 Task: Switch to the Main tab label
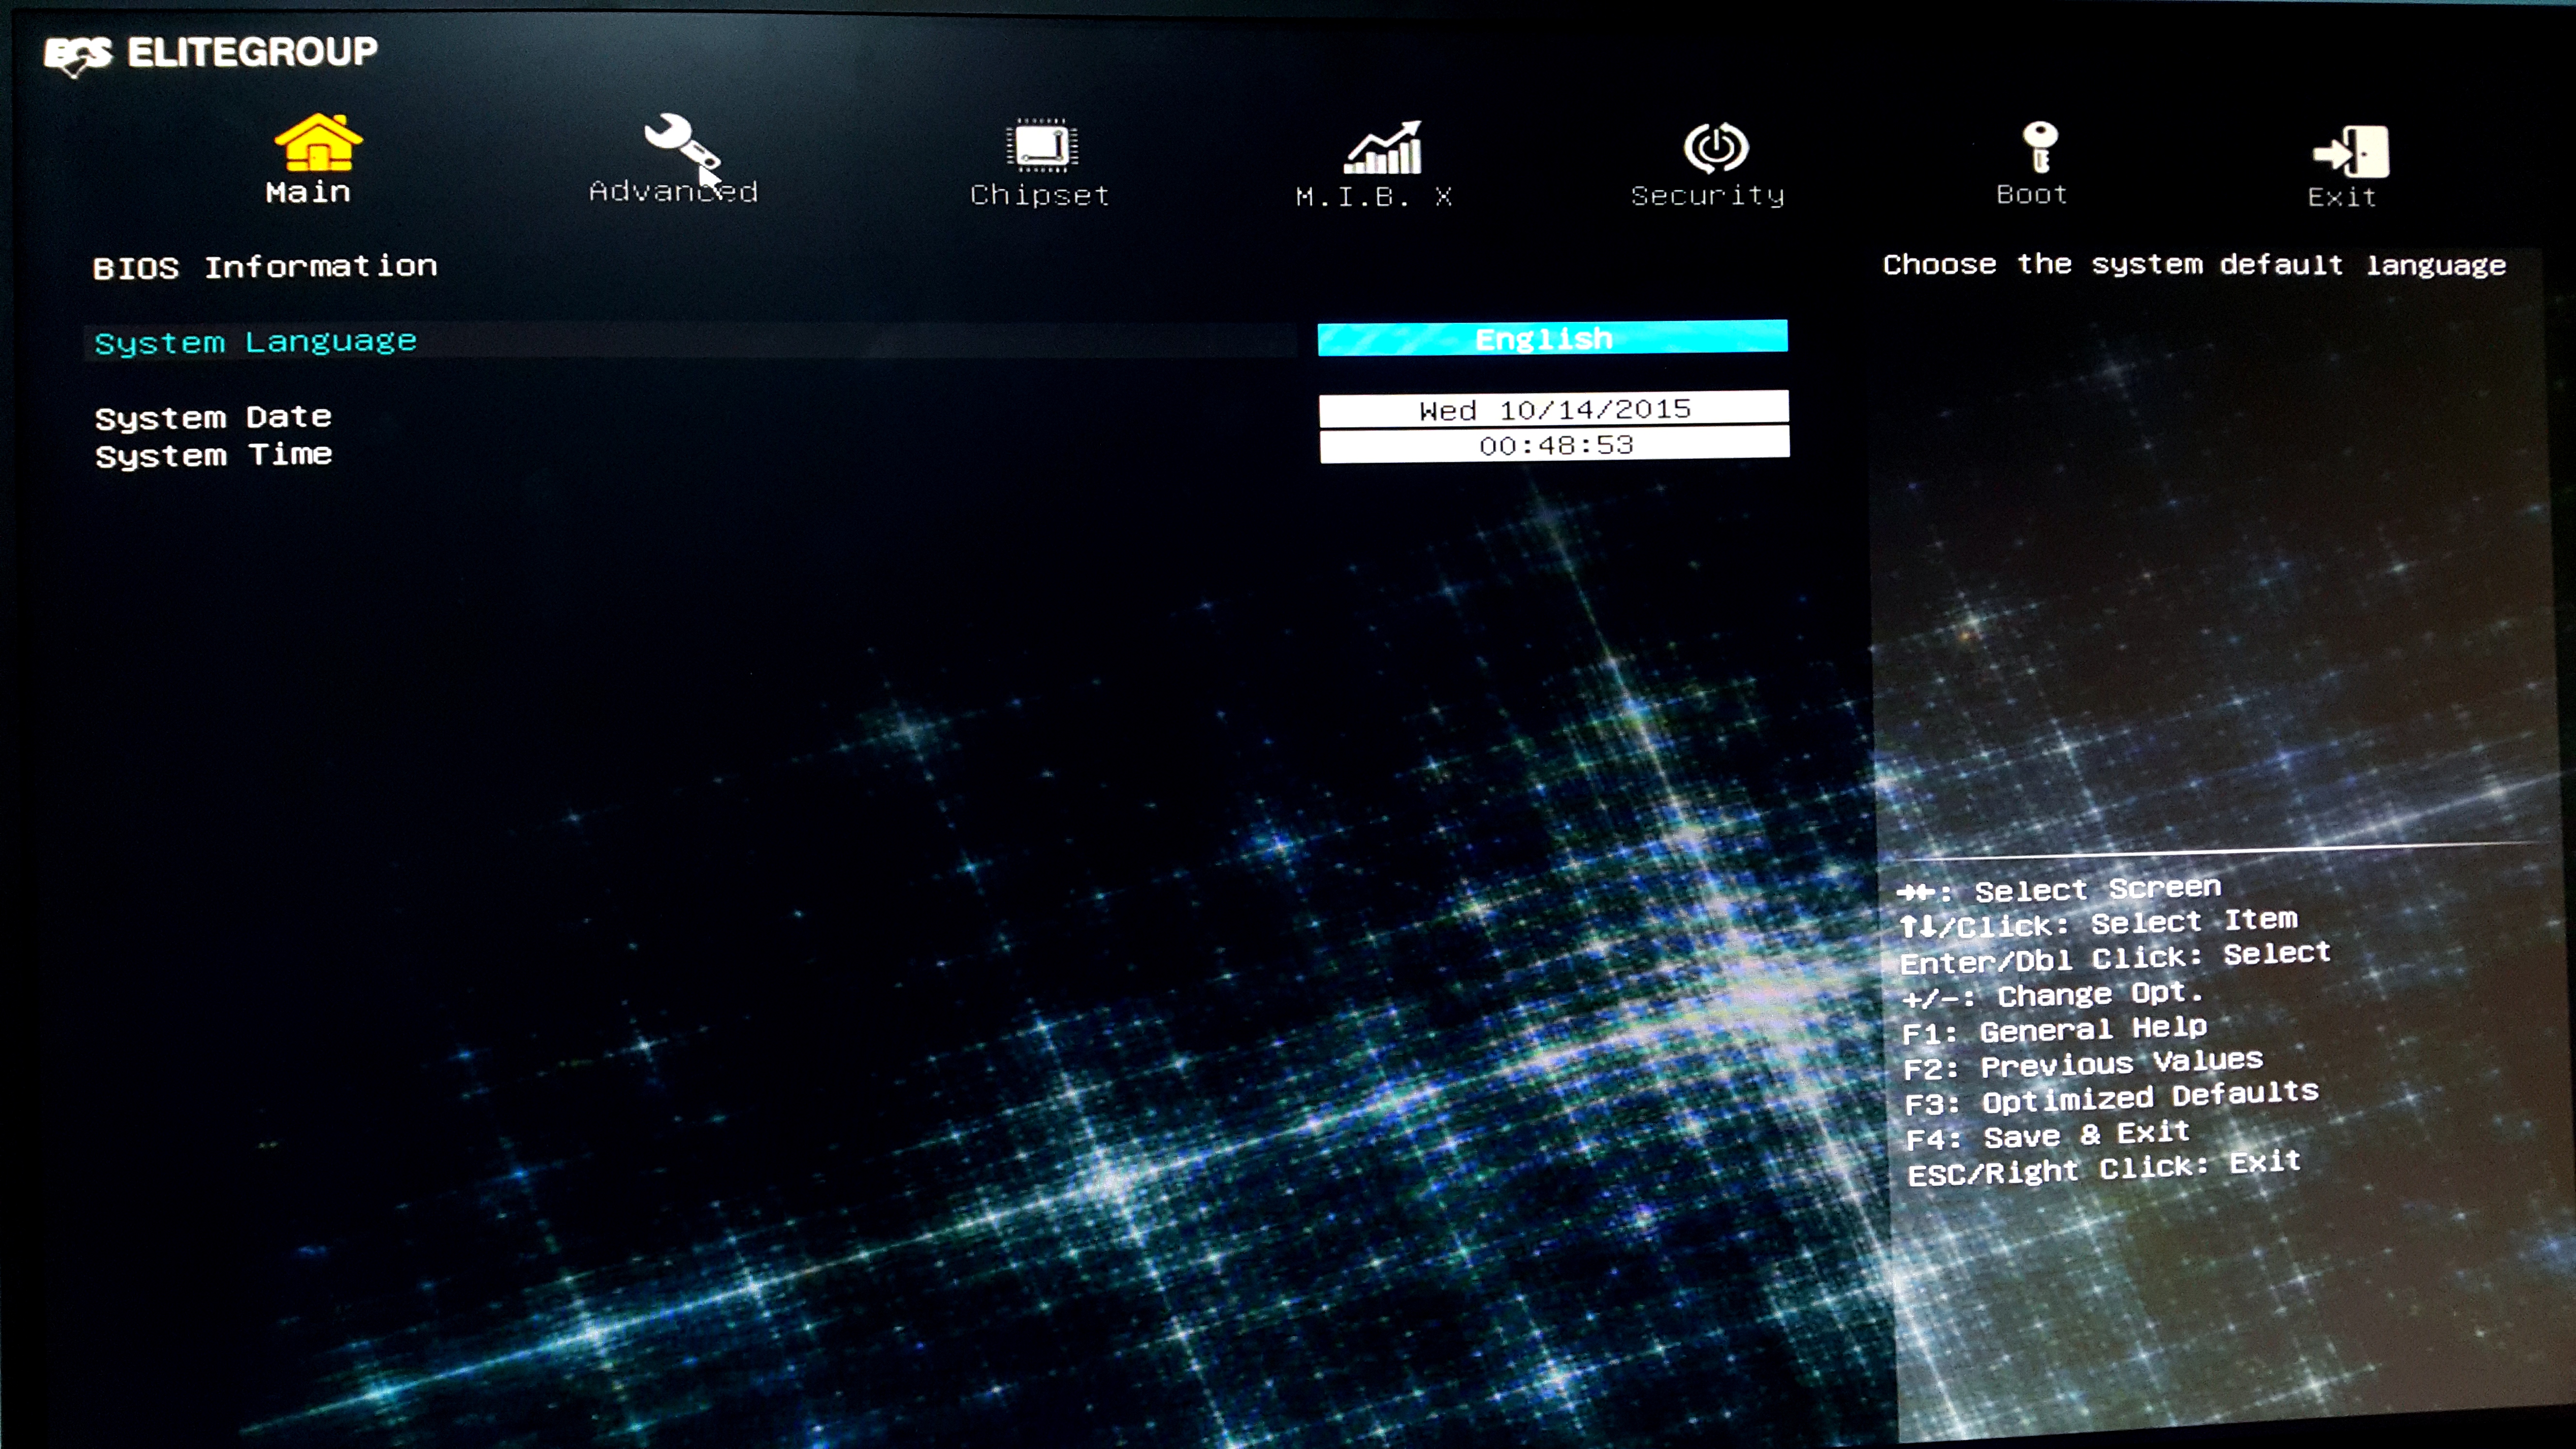[308, 192]
